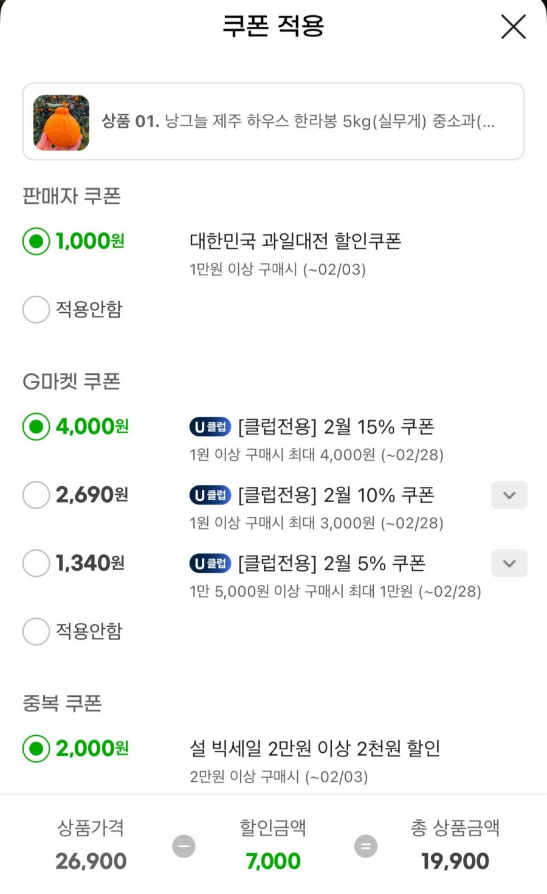Select the 2,690원 10% coupon radio

pos(36,495)
